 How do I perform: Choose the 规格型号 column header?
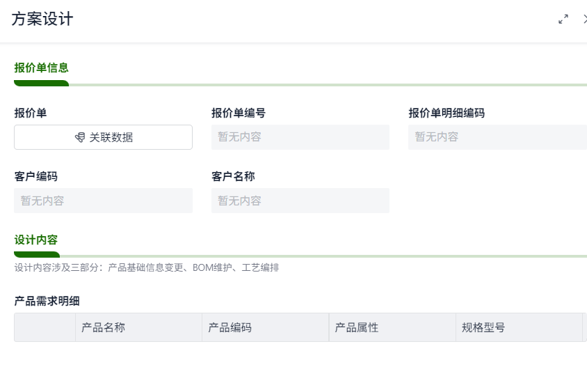483,327
